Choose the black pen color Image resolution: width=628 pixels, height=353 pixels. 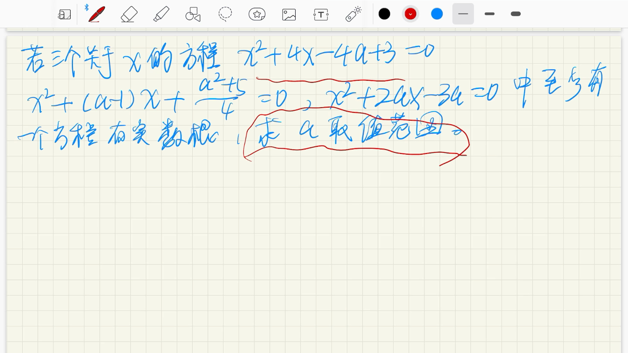(x=384, y=14)
